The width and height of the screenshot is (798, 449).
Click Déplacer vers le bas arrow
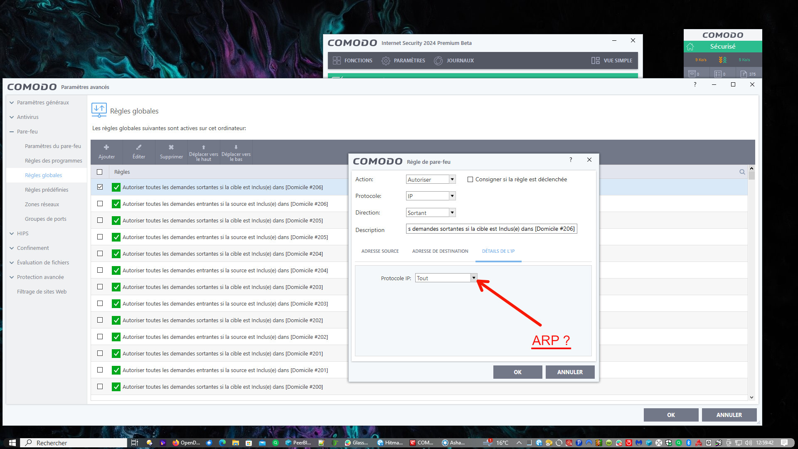[x=236, y=147]
